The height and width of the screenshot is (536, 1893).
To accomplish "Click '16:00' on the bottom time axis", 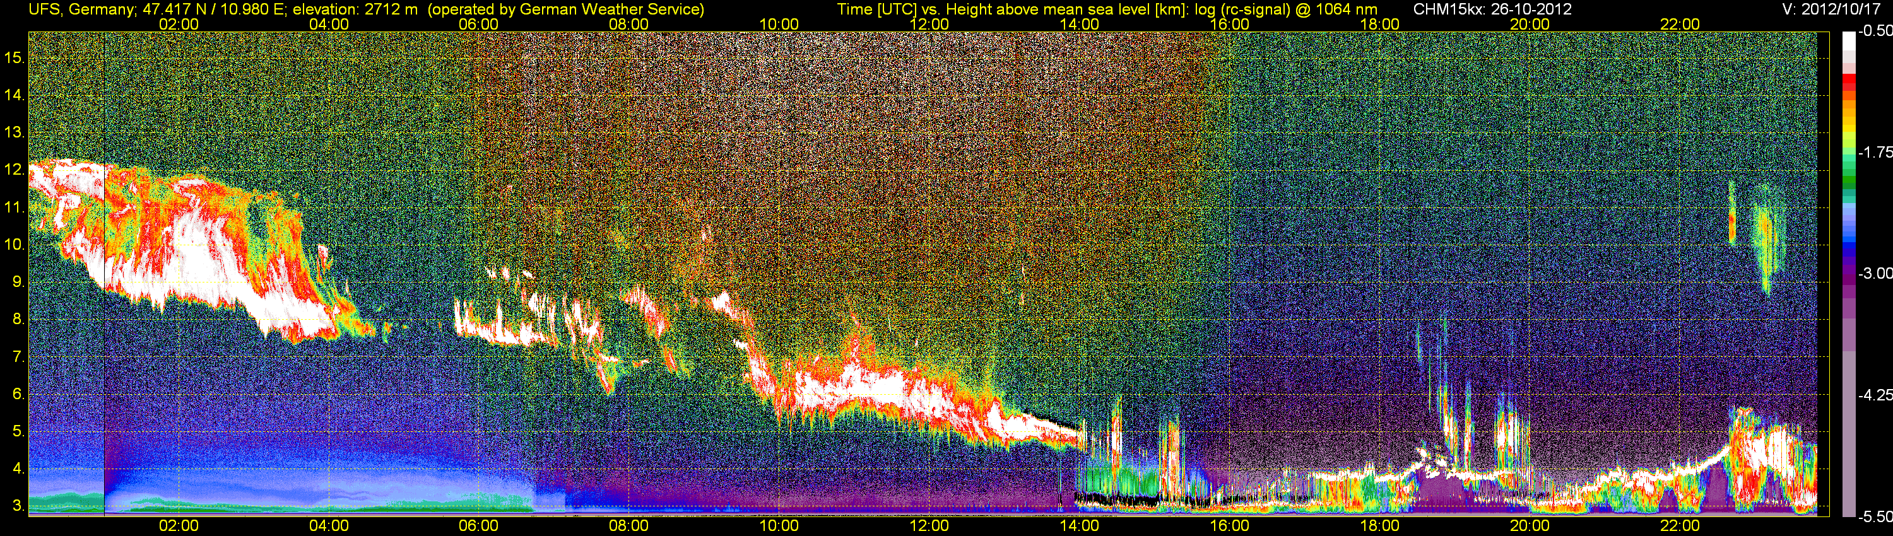I will (1229, 526).
